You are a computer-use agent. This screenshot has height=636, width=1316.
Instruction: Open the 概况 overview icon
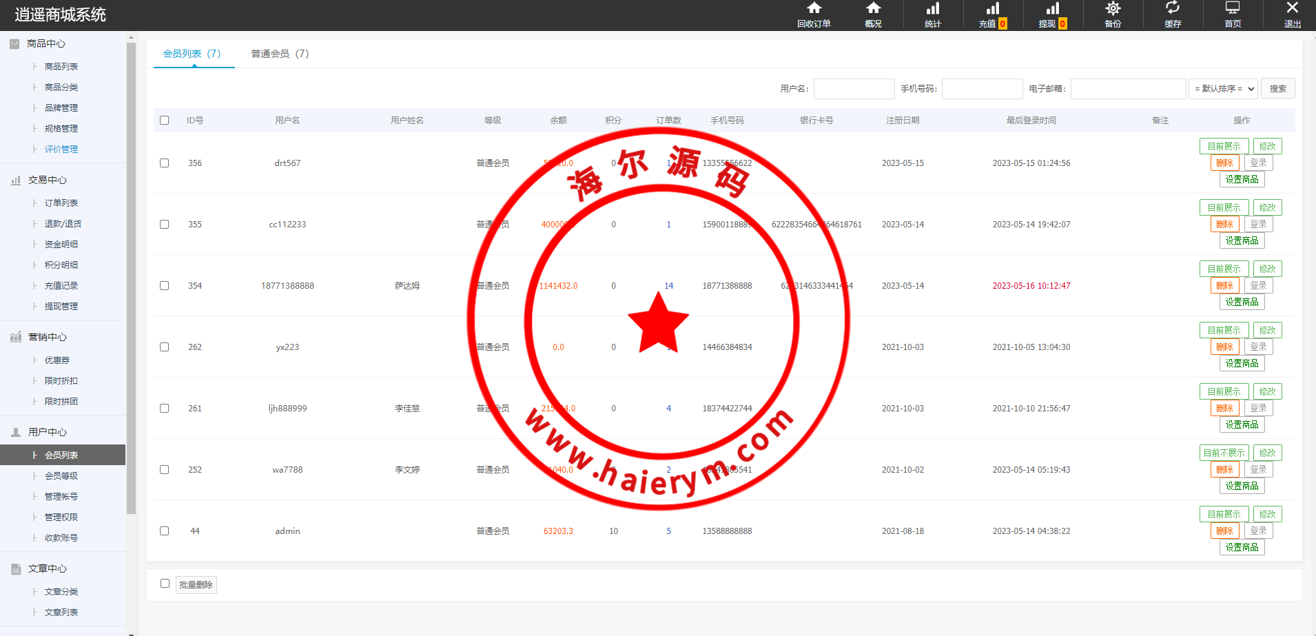(x=873, y=9)
